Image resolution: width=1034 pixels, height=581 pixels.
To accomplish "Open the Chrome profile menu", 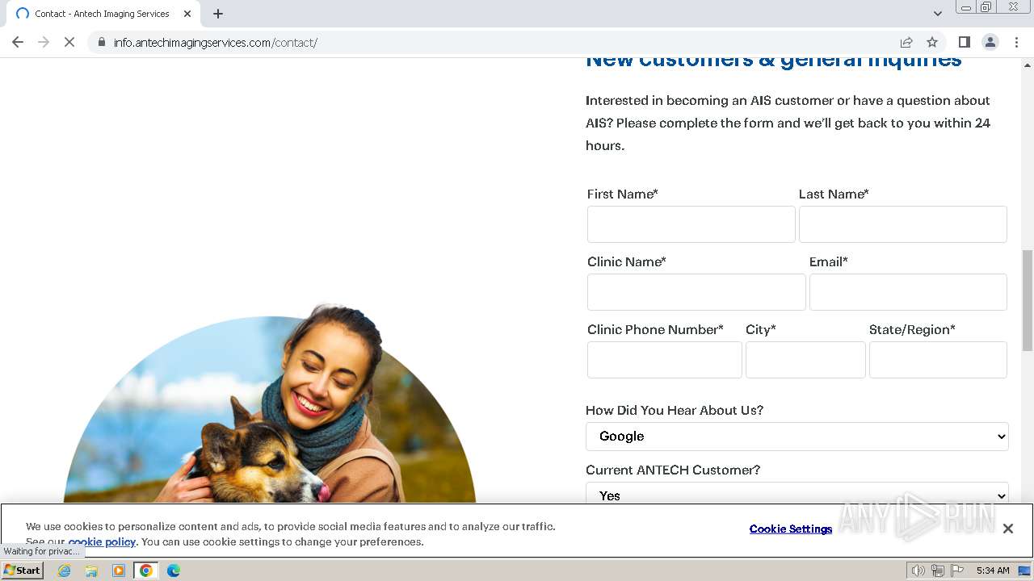I will (x=990, y=42).
